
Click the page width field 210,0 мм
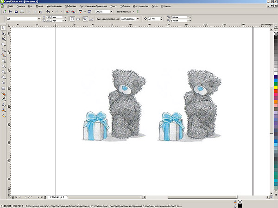[x=54, y=17]
